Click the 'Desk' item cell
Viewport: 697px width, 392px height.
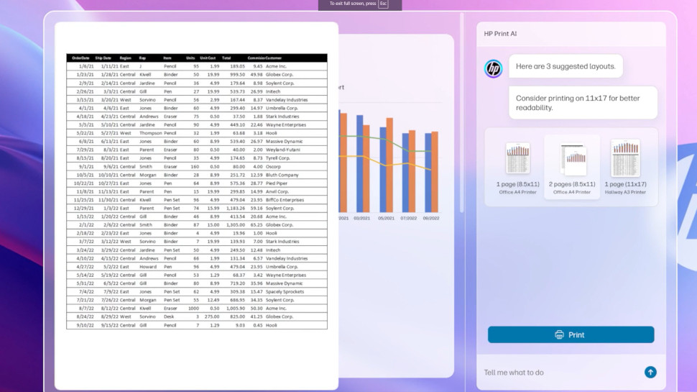pyautogui.click(x=168, y=316)
